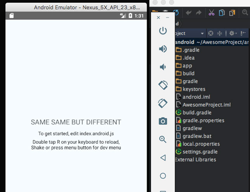
Task: Select the build.gradle file
Action: [194, 113]
